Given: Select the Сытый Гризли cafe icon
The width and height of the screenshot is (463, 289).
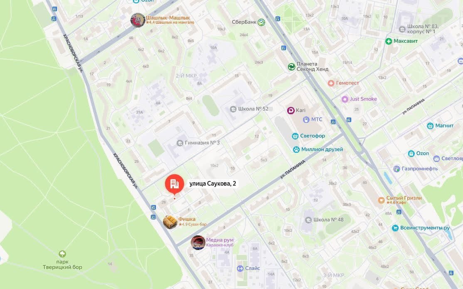Looking at the screenshot, I should [381, 200].
